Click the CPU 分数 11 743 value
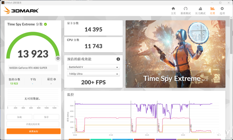The width and height of the screenshot is (233, 140). [94, 46]
